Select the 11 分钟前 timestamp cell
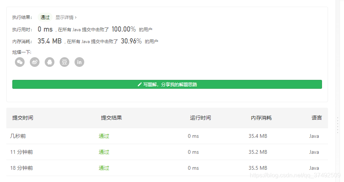This screenshot has width=344, height=182. coord(22,152)
